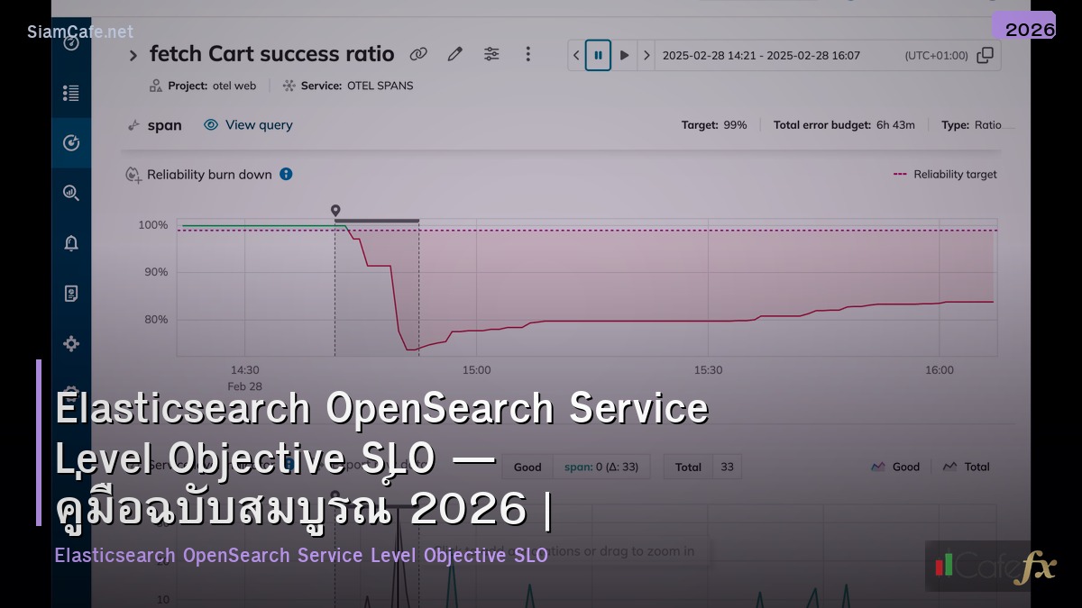Viewport: 1082px width, 608px height.
Task: Click the View query link
Action: 247,124
